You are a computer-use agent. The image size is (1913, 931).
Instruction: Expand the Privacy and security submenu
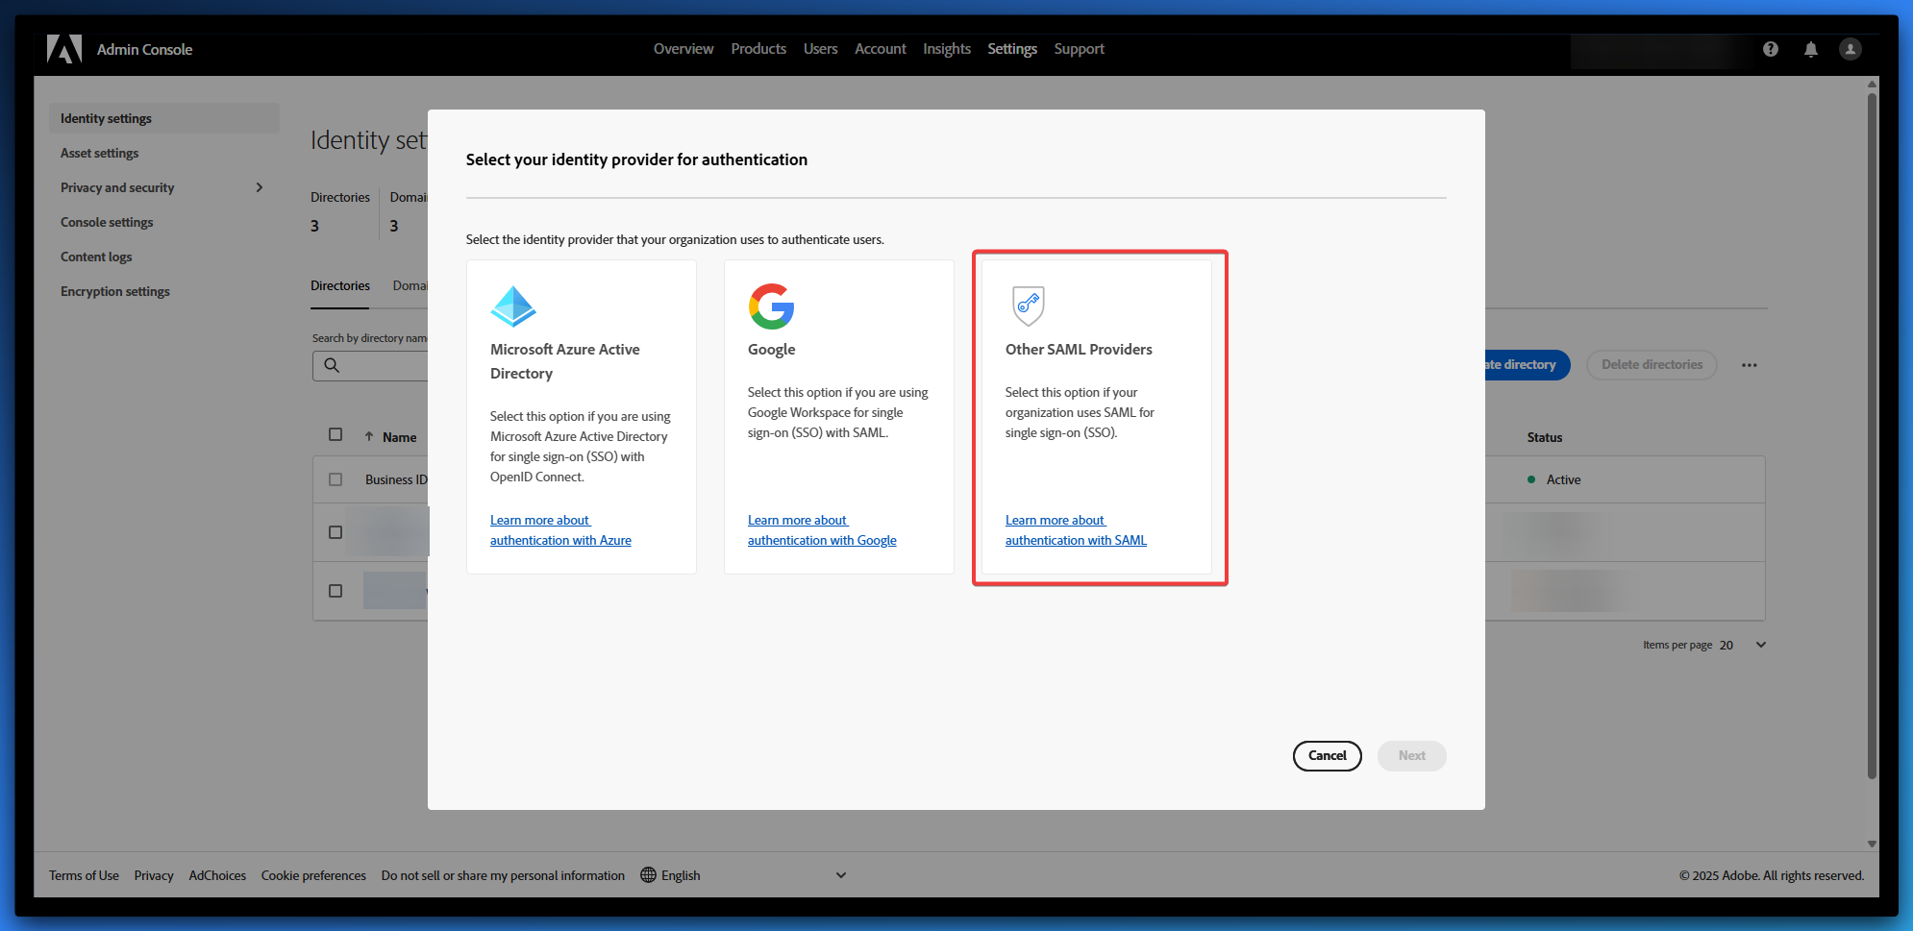(259, 187)
